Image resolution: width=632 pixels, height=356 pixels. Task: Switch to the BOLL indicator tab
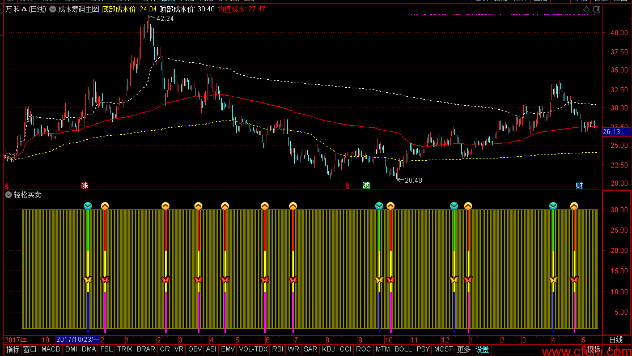(x=403, y=349)
